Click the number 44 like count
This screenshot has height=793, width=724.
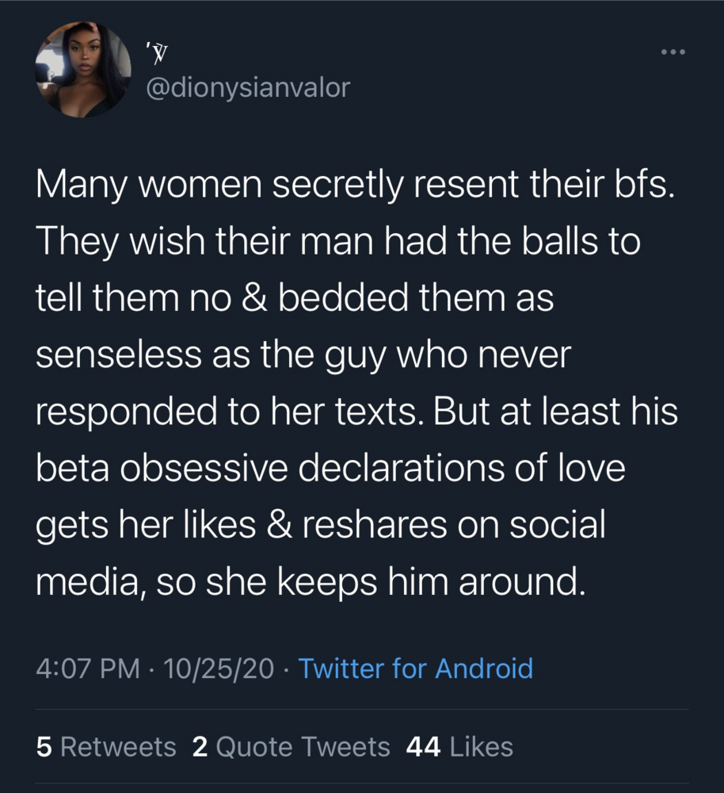pos(423,747)
